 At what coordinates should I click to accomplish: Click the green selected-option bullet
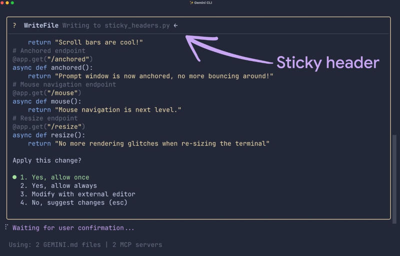click(x=14, y=177)
